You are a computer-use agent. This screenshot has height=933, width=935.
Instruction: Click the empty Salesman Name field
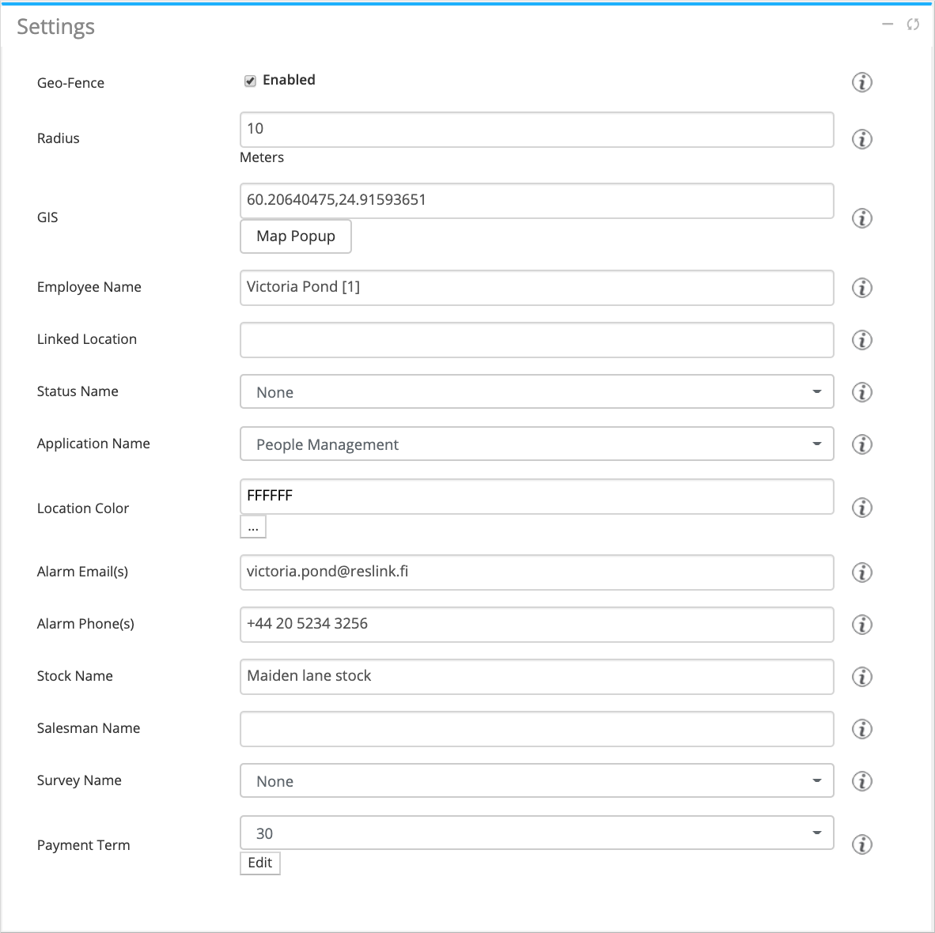[536, 729]
